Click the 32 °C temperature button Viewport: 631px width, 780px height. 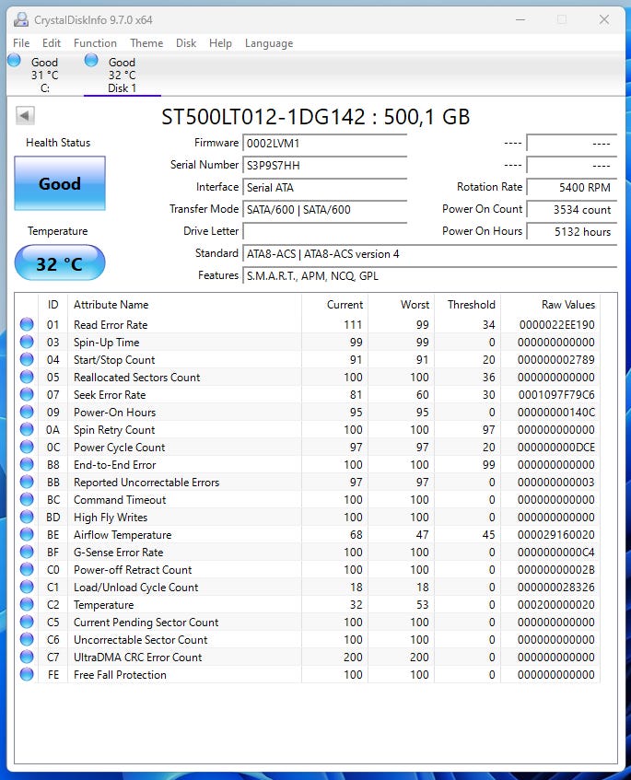point(60,264)
